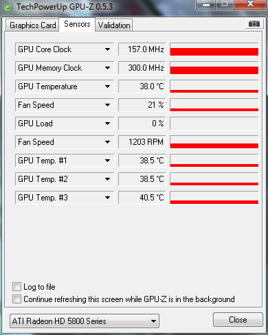This screenshot has height=335, width=268.
Task: Open the Fan Speed RPM dropdown
Action: [x=107, y=142]
